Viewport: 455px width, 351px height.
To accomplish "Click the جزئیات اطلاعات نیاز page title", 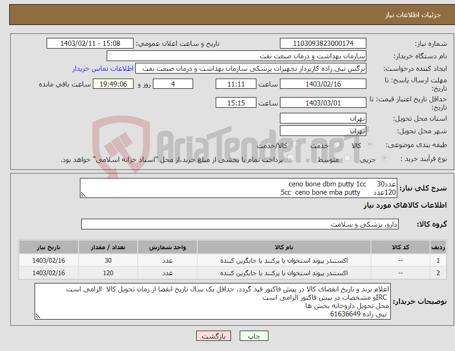I will pyautogui.click(x=413, y=15).
